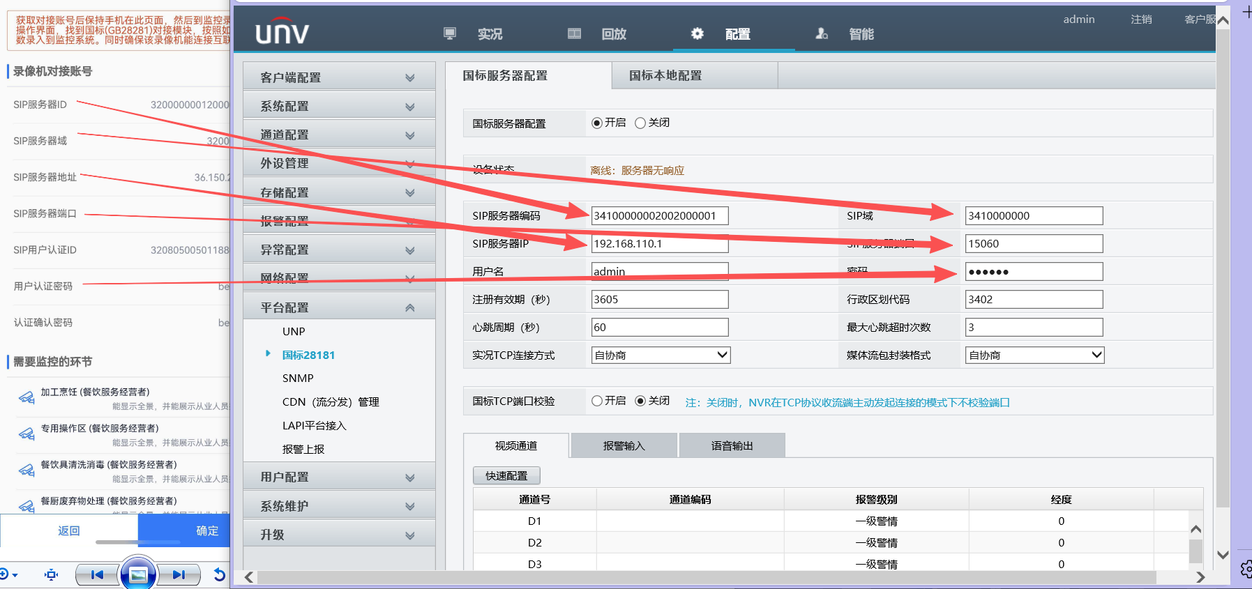Select 关闭 radio for 国标服务器配置
1252x589 pixels.
[640, 123]
